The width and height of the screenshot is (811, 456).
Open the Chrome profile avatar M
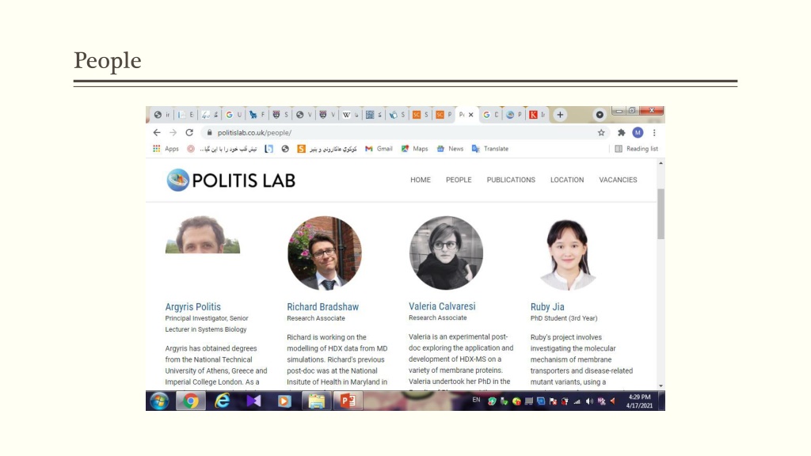pyautogui.click(x=638, y=133)
